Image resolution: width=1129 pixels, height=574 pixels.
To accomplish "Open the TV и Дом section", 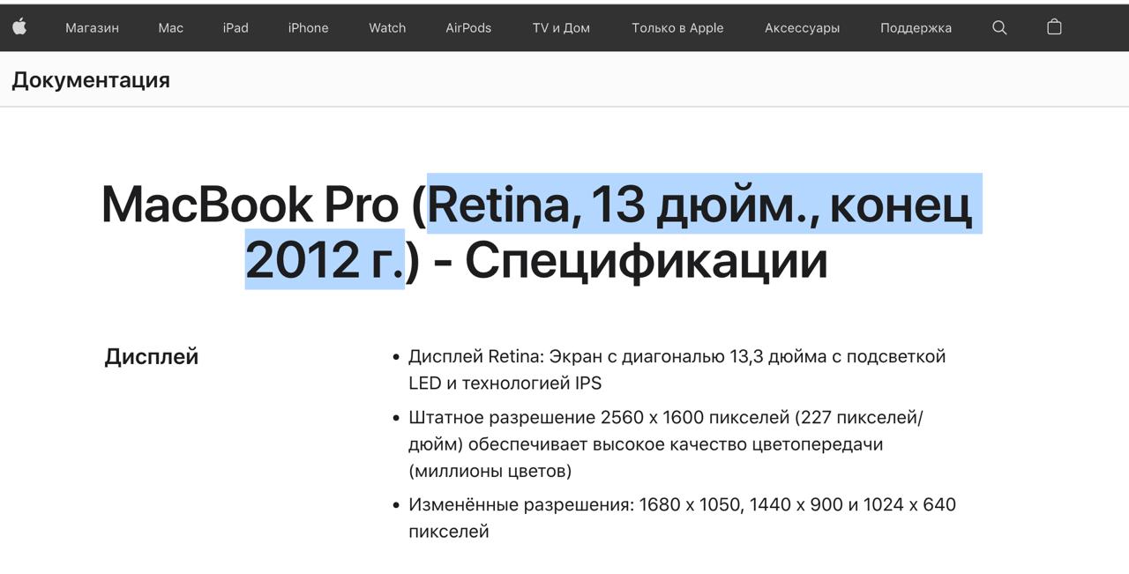I will coord(561,28).
